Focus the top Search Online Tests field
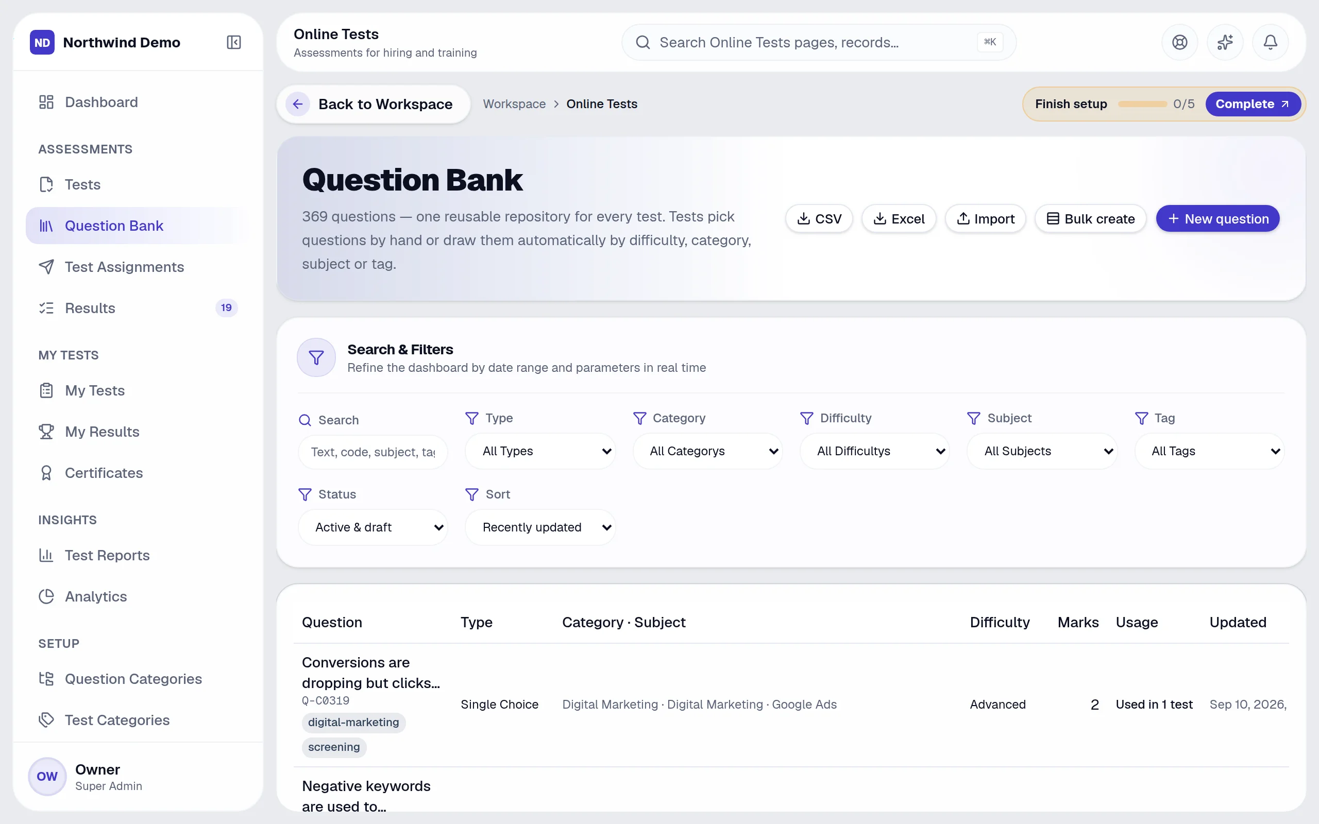Image resolution: width=1319 pixels, height=824 pixels. [x=819, y=42]
